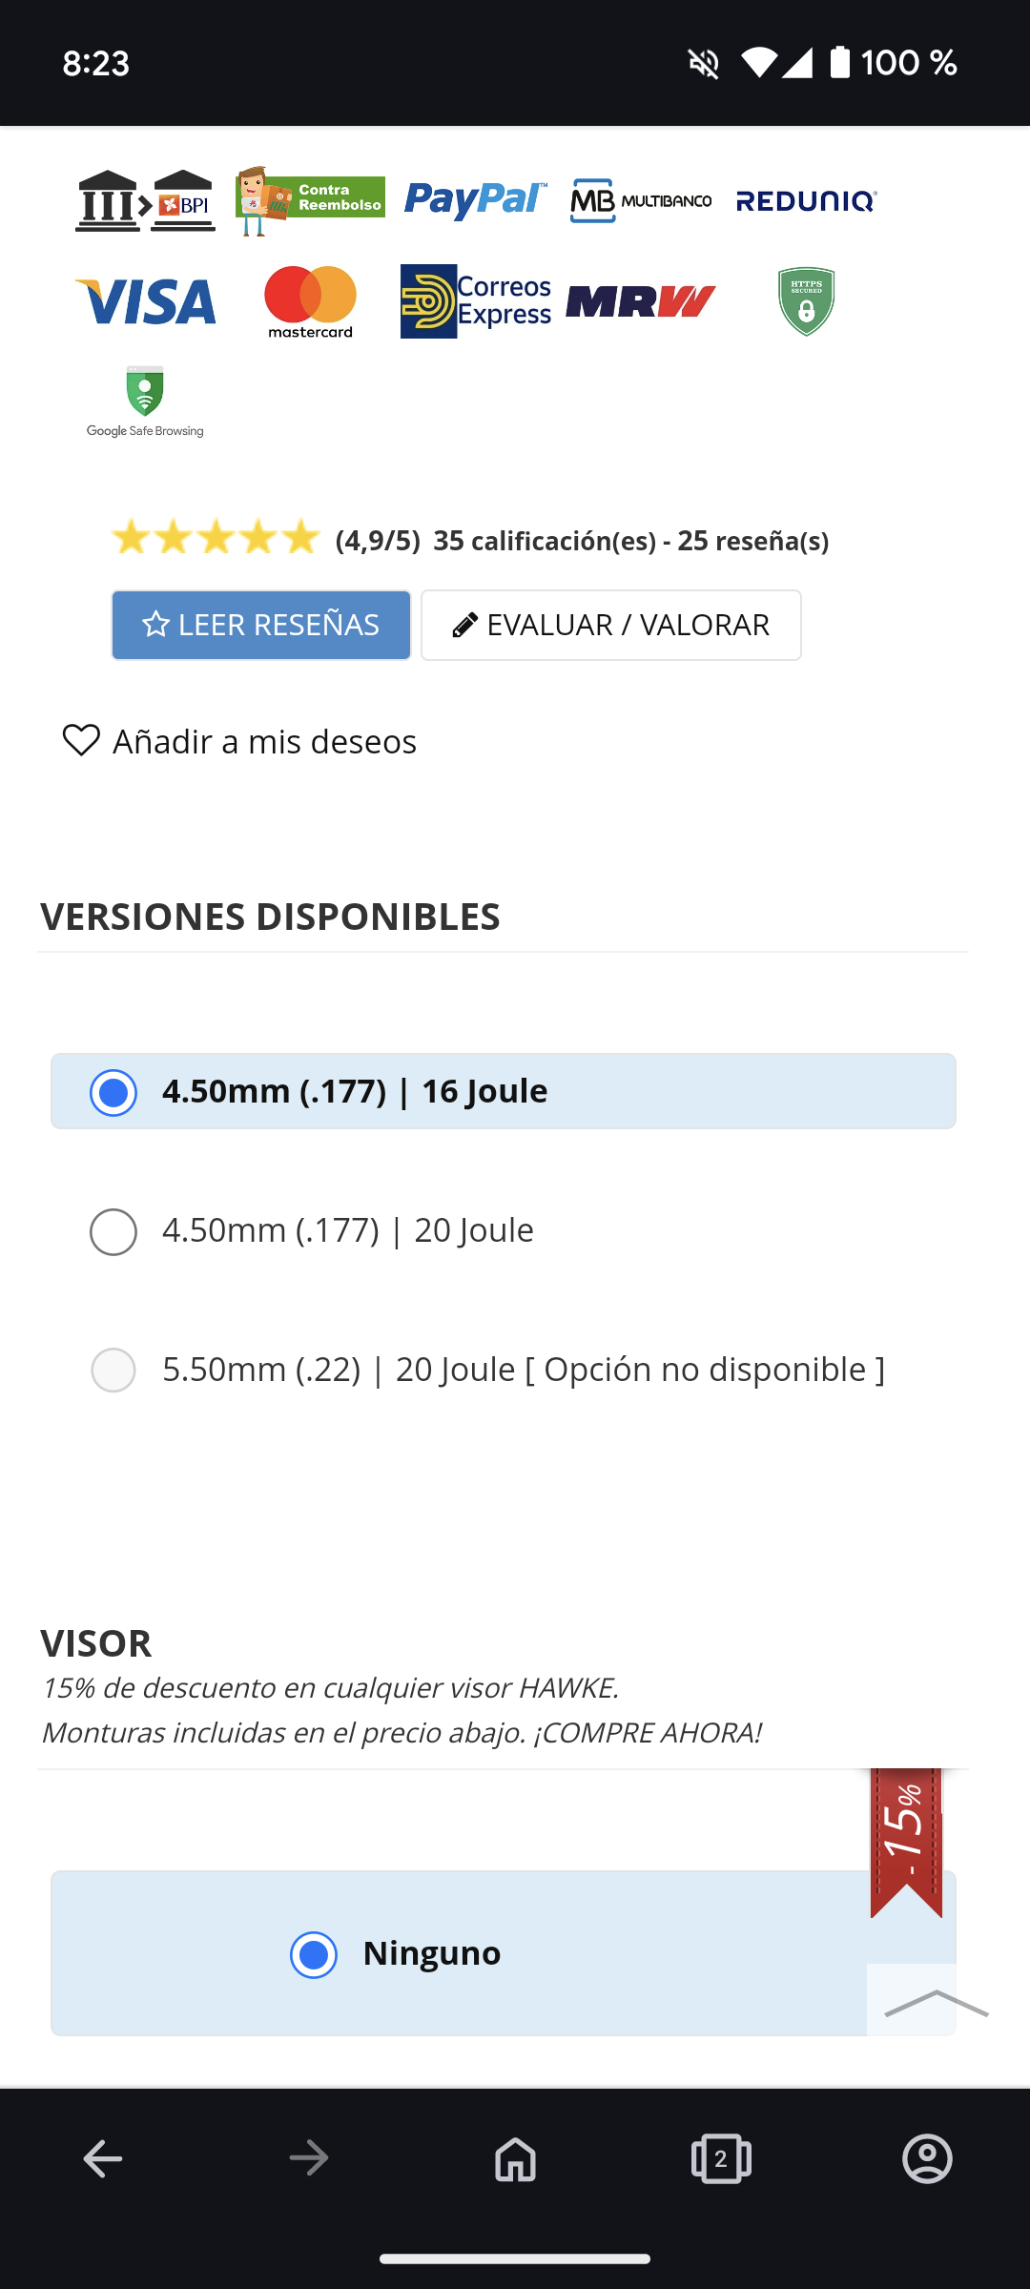Select Ninguno visor option
The height and width of the screenshot is (2289, 1030).
(314, 1954)
